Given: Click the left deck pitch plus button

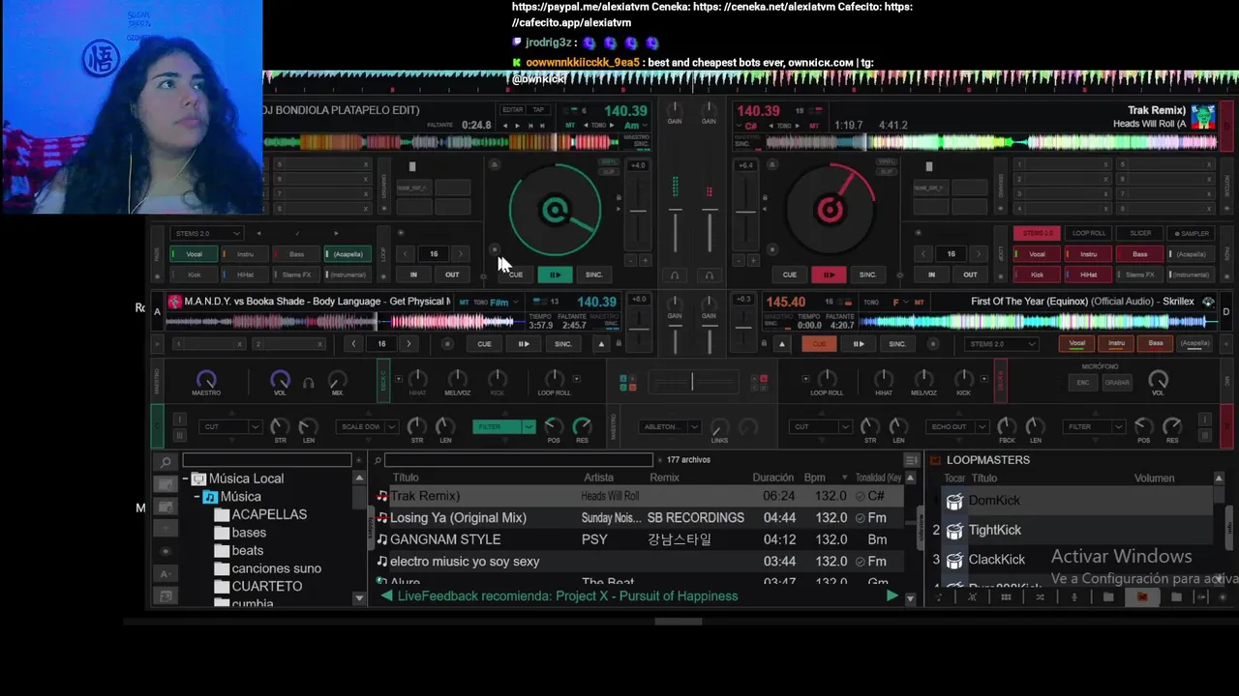Looking at the screenshot, I should [x=646, y=261].
